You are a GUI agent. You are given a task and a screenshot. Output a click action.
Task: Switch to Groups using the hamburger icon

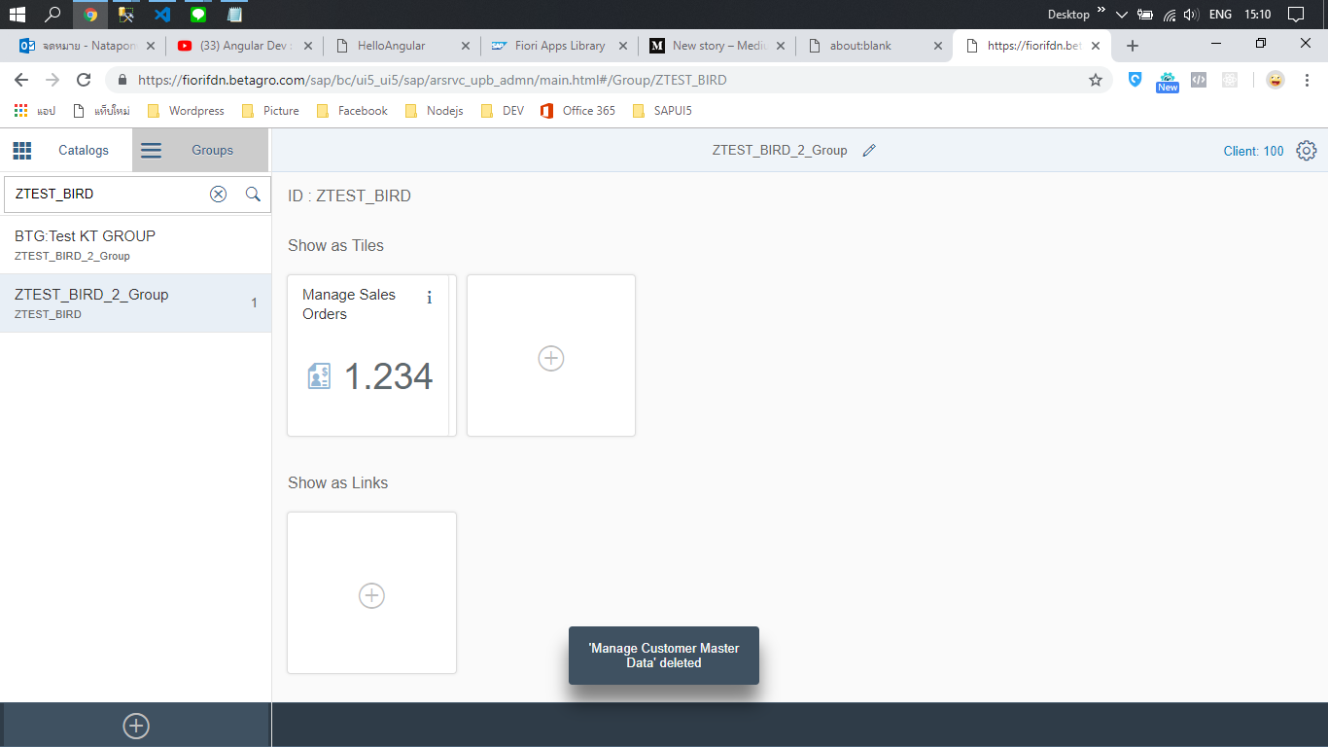click(x=151, y=150)
